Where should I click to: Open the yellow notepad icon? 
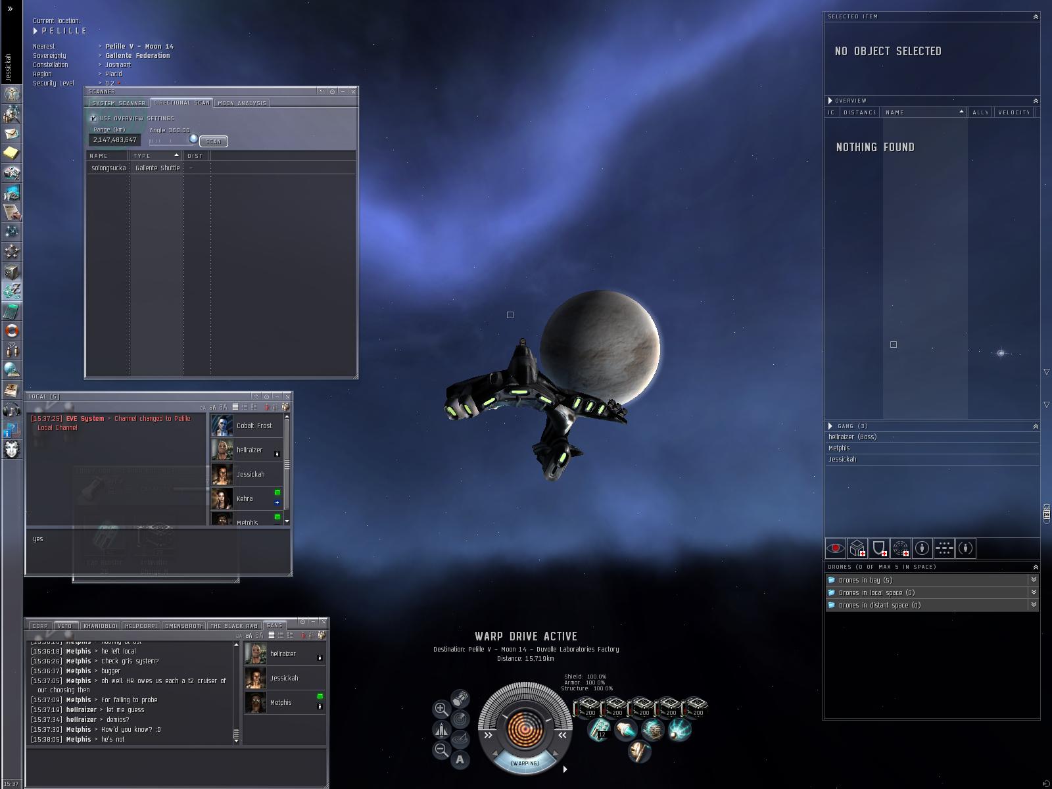coord(12,153)
